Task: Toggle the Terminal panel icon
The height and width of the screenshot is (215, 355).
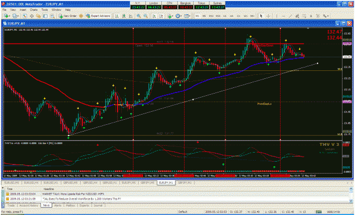Action: 45,16
